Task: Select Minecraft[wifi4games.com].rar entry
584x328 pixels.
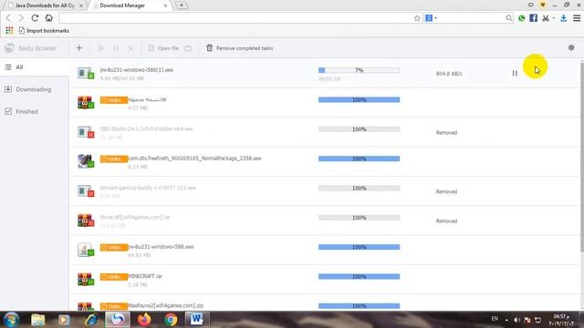Action: pyautogui.click(x=135, y=217)
